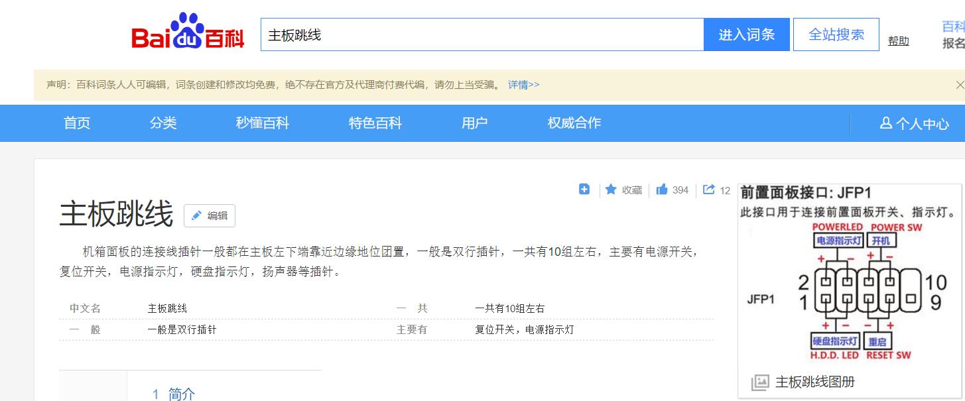Go to 首页 from the navigation
This screenshot has width=965, height=401.
(x=76, y=123)
